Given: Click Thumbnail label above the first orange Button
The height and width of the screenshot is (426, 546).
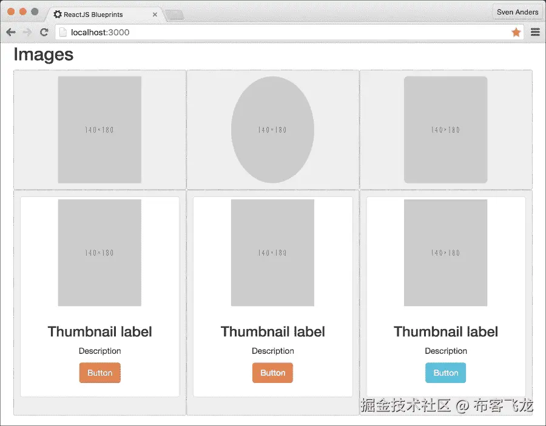Looking at the screenshot, I should [x=100, y=331].
